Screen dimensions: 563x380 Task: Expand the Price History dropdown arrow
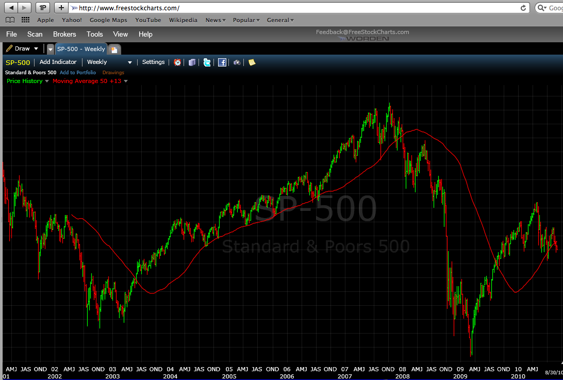point(47,81)
